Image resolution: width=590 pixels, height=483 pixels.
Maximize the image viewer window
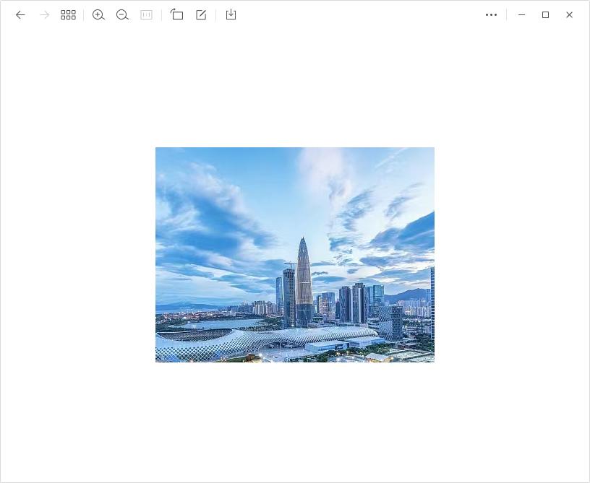pyautogui.click(x=546, y=15)
